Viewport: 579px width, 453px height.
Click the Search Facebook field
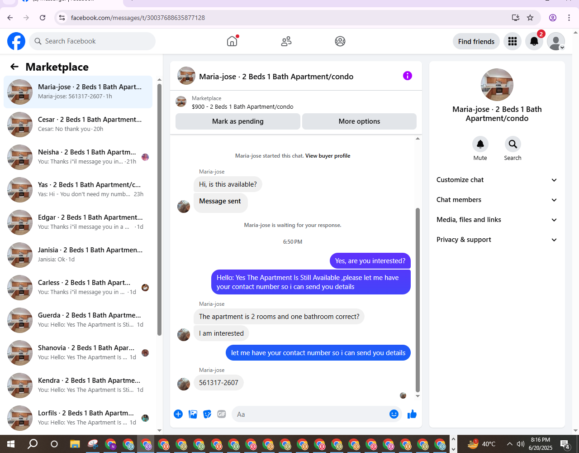pos(92,41)
